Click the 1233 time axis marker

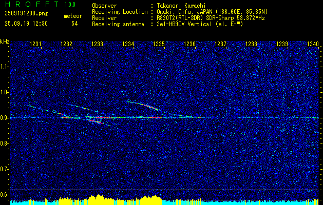(x=97, y=44)
